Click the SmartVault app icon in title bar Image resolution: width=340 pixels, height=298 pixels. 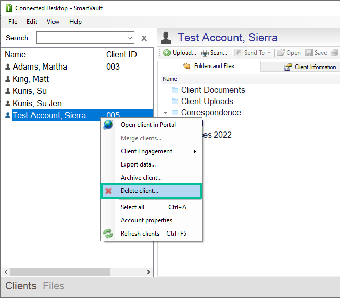pos(9,8)
